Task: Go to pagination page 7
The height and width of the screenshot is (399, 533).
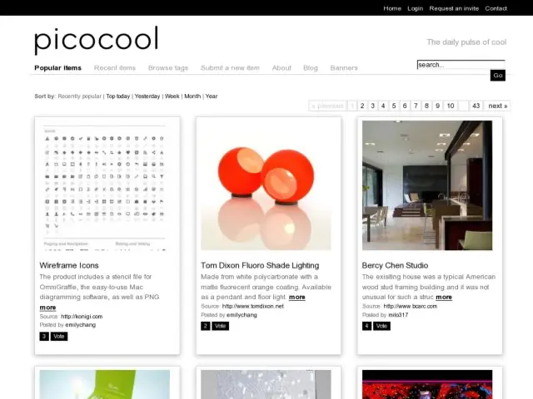Action: tap(416, 106)
